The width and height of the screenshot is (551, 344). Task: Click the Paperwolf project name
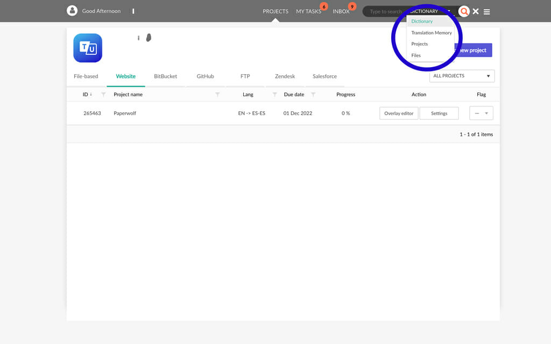125,113
